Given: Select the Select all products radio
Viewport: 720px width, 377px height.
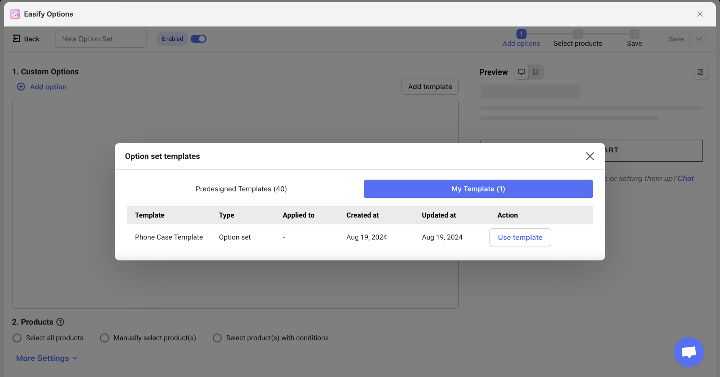Looking at the screenshot, I should (x=17, y=338).
